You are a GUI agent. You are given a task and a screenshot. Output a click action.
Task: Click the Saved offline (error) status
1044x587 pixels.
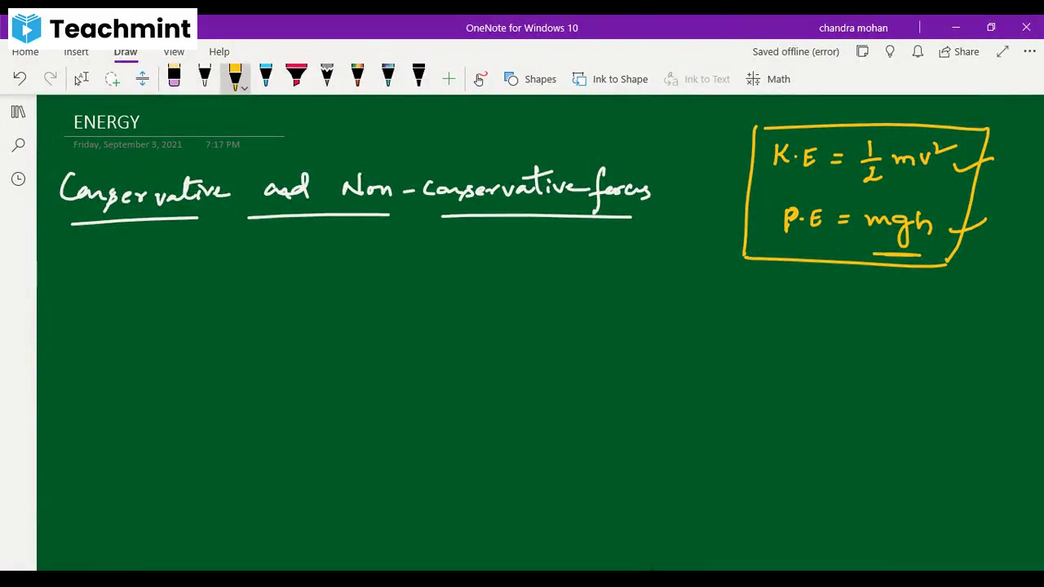click(x=795, y=51)
